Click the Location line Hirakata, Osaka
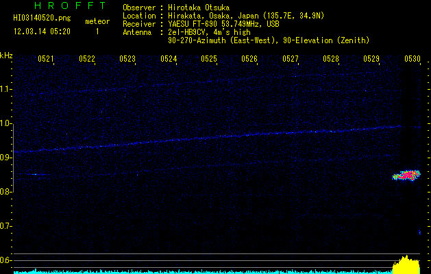 (x=223, y=16)
